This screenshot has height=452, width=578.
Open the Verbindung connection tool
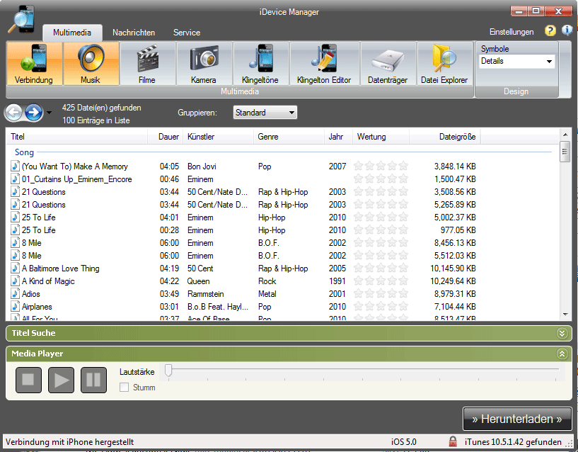point(34,64)
